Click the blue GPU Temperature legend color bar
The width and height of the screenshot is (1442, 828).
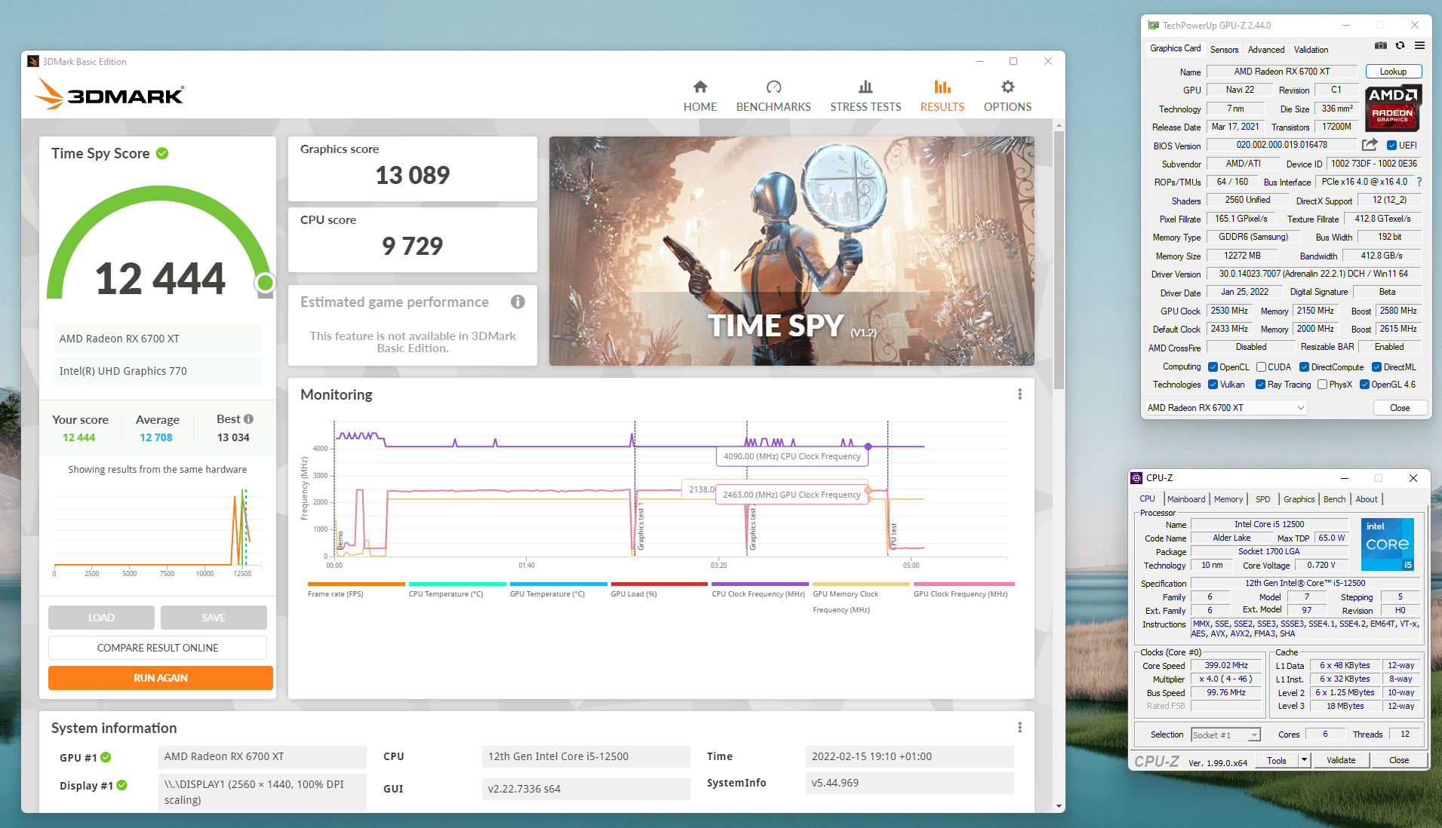click(558, 584)
